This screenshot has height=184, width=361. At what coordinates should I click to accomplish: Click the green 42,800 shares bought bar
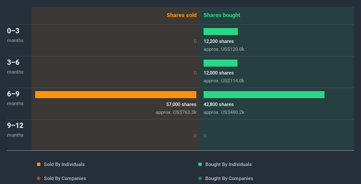click(x=264, y=95)
